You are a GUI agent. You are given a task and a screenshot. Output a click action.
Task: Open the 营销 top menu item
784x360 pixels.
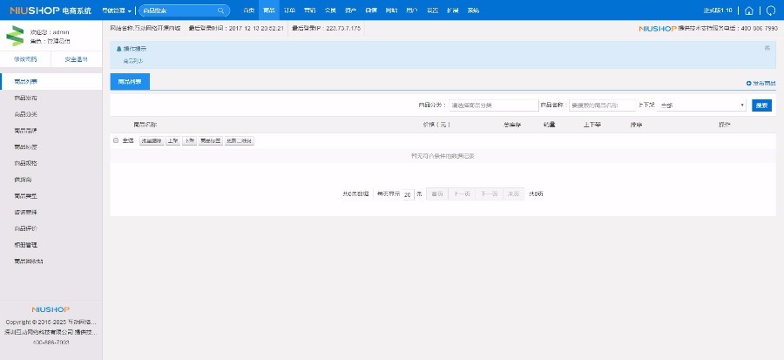(x=309, y=10)
